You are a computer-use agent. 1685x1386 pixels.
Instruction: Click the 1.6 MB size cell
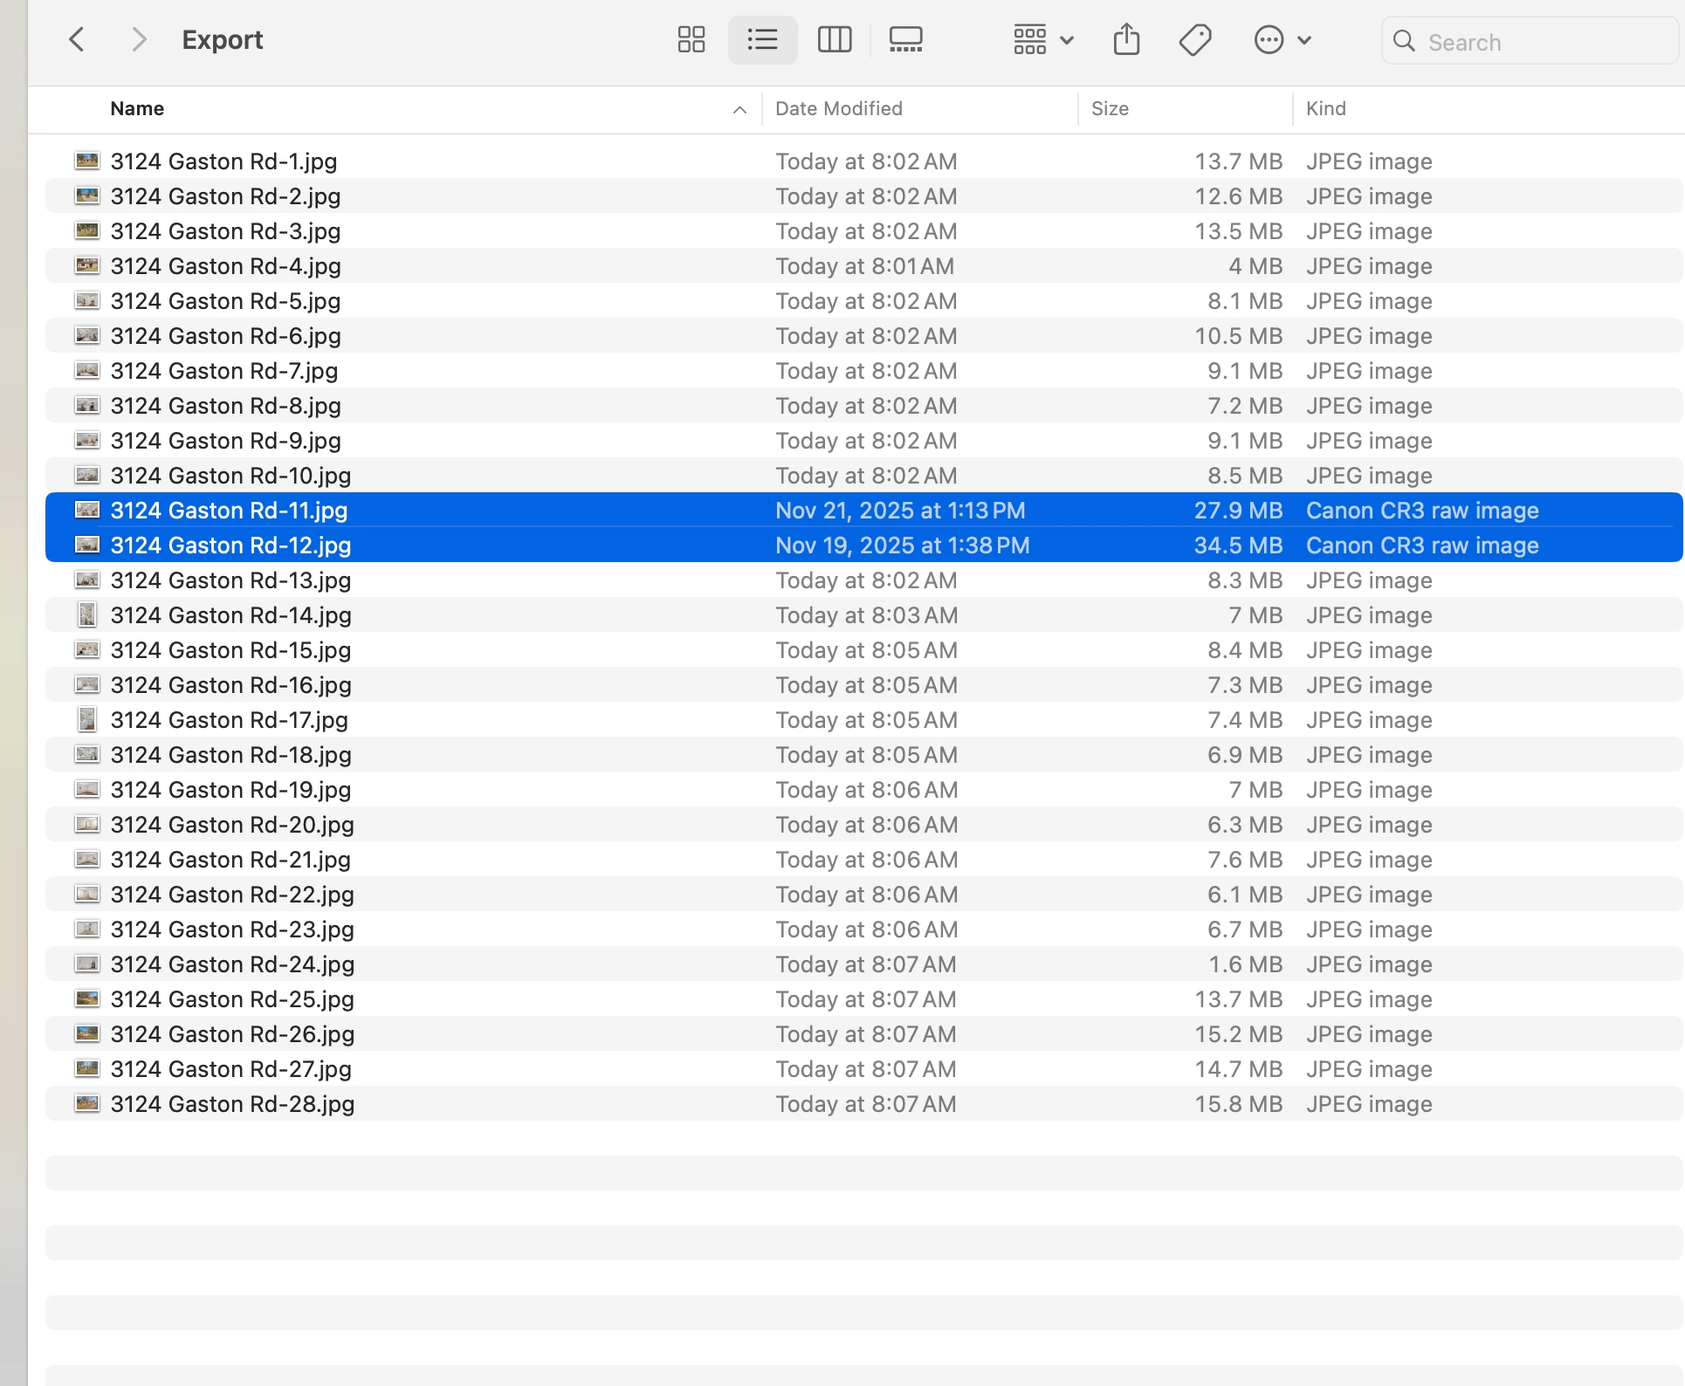point(1245,964)
